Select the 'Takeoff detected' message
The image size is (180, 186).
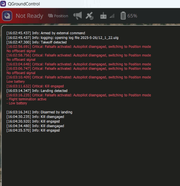pos(37,42)
